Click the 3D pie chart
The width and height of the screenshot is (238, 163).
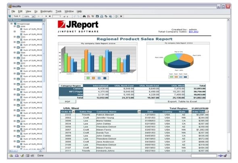click(x=179, y=61)
